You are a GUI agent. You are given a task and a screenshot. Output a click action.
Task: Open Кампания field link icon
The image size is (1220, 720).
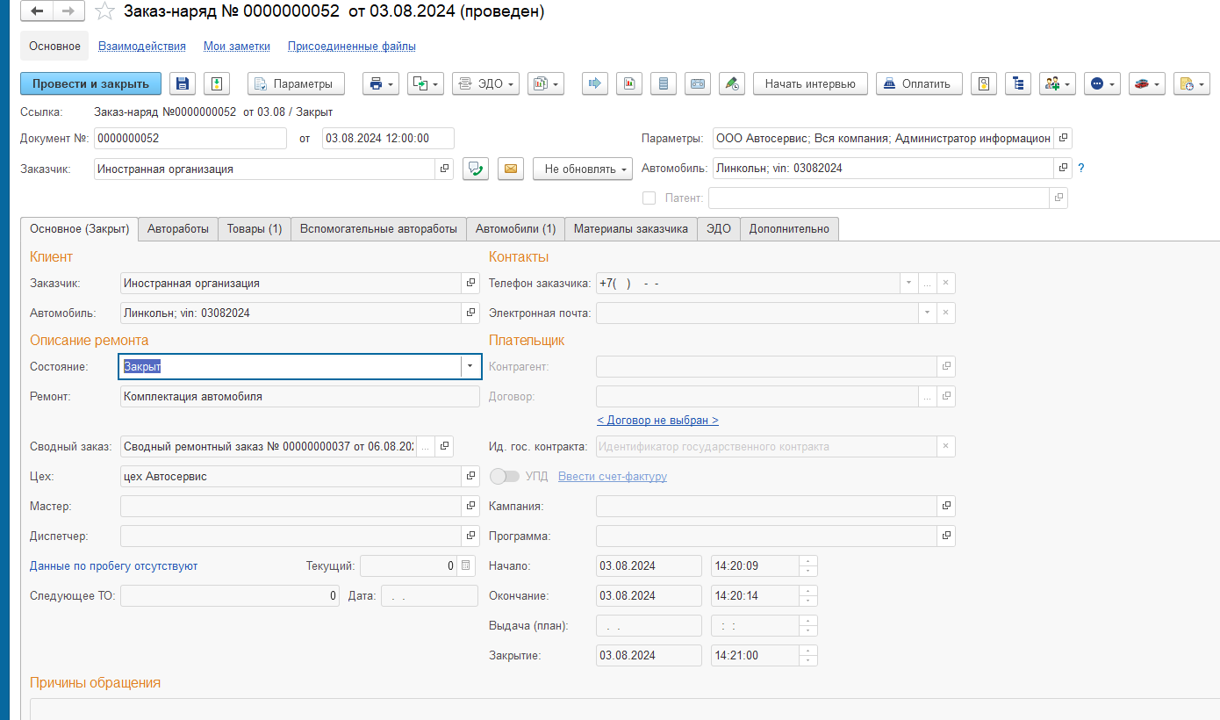[946, 507]
